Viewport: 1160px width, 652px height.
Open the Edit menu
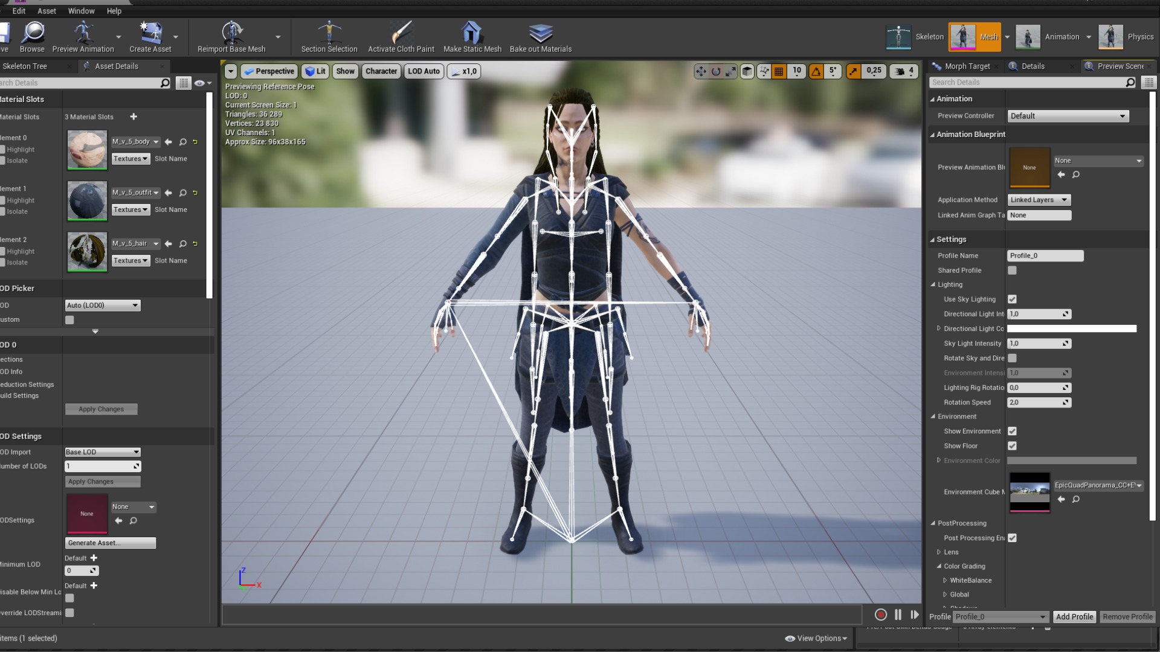[x=19, y=11]
